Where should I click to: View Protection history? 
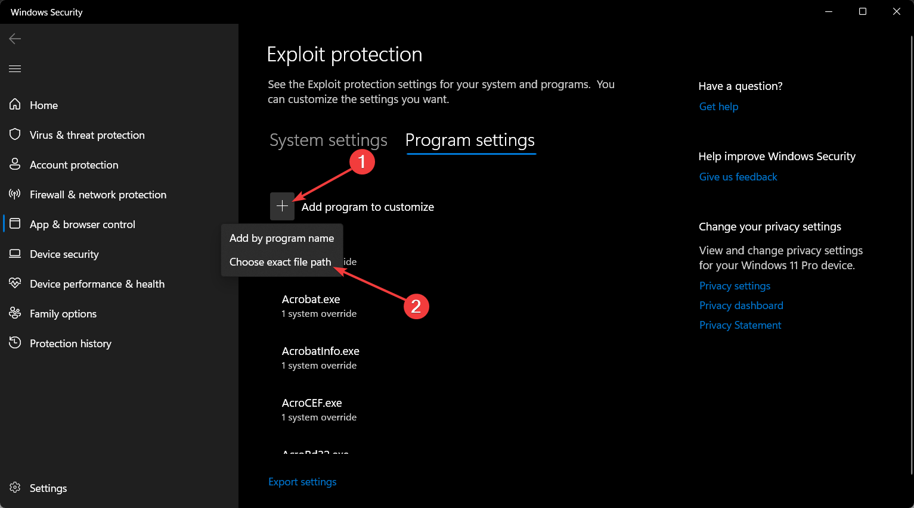[70, 344]
